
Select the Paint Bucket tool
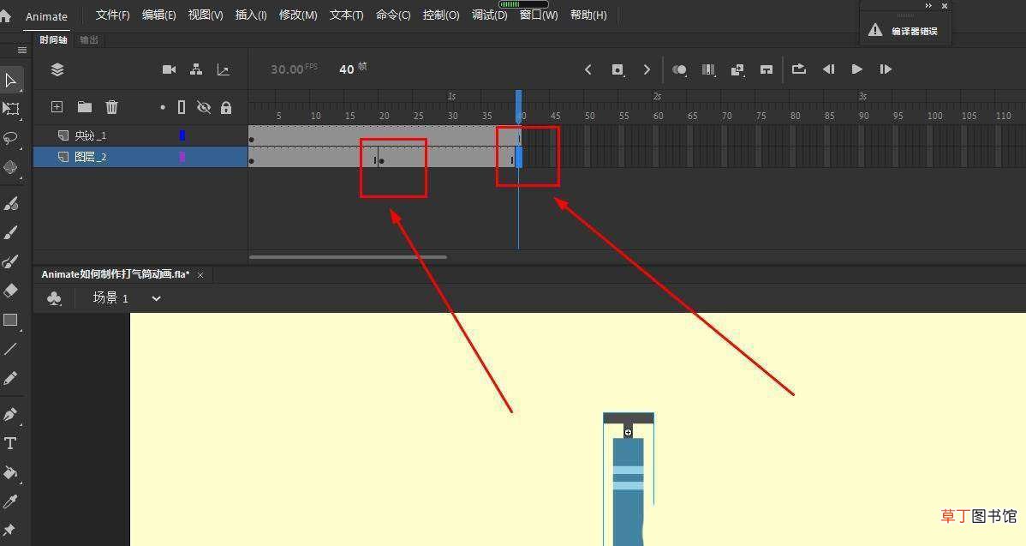click(10, 472)
